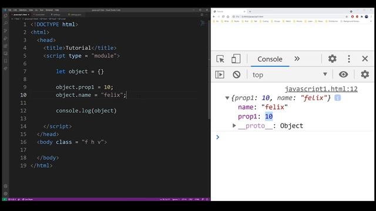
Task: Select the javascript1.html editor tab
Action: (x=20, y=15)
